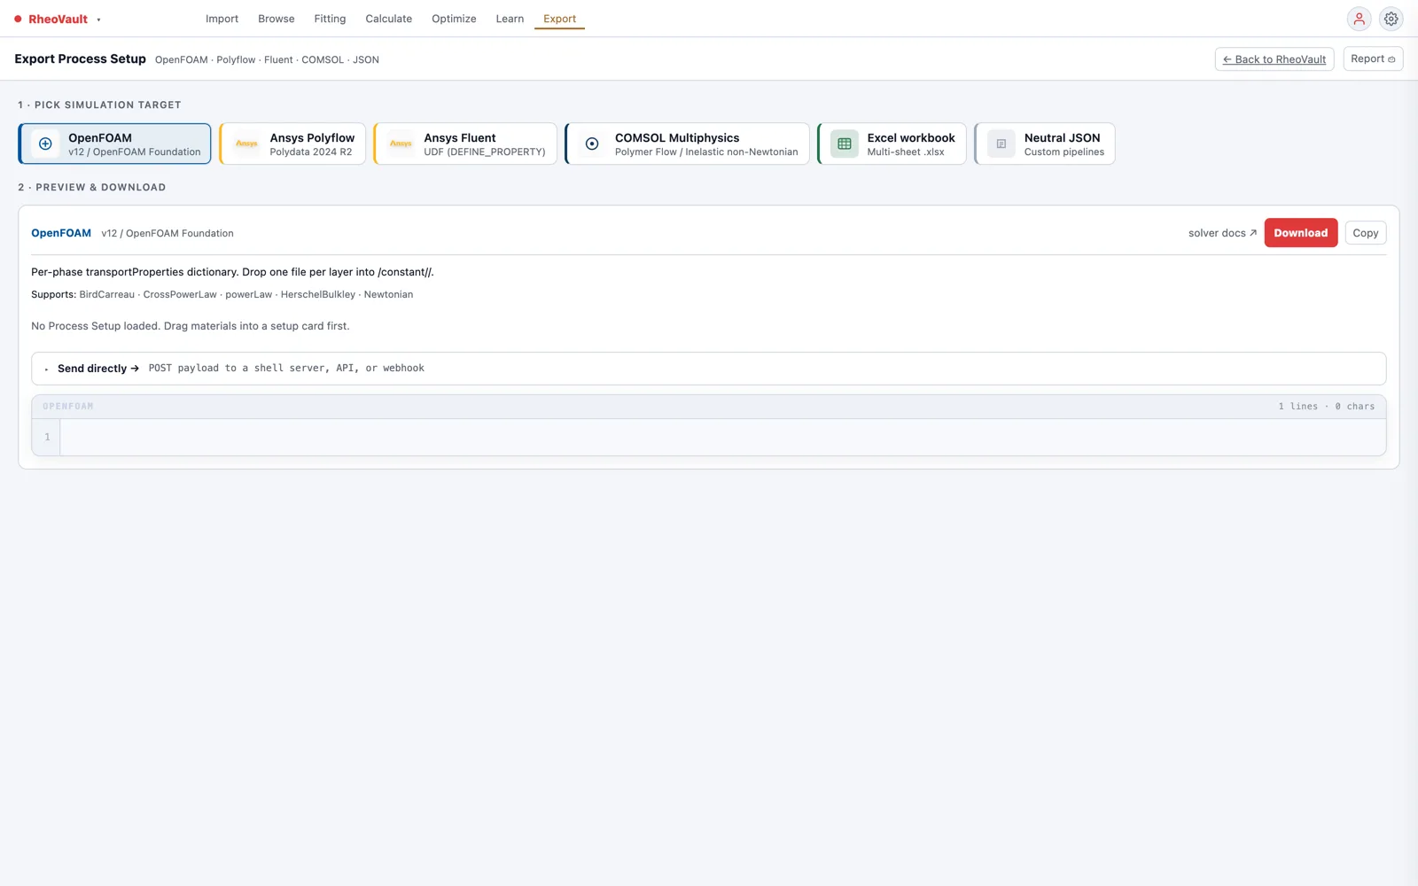Click the OpenFOAM heading in preview panel
1418x886 pixels.
point(61,233)
